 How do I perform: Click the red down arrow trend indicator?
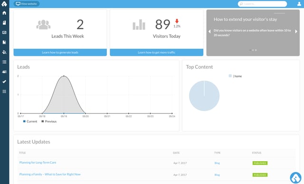point(177,21)
